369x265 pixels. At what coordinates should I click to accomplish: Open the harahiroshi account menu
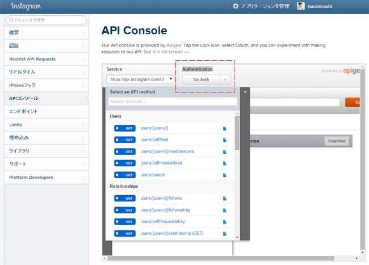[320, 6]
